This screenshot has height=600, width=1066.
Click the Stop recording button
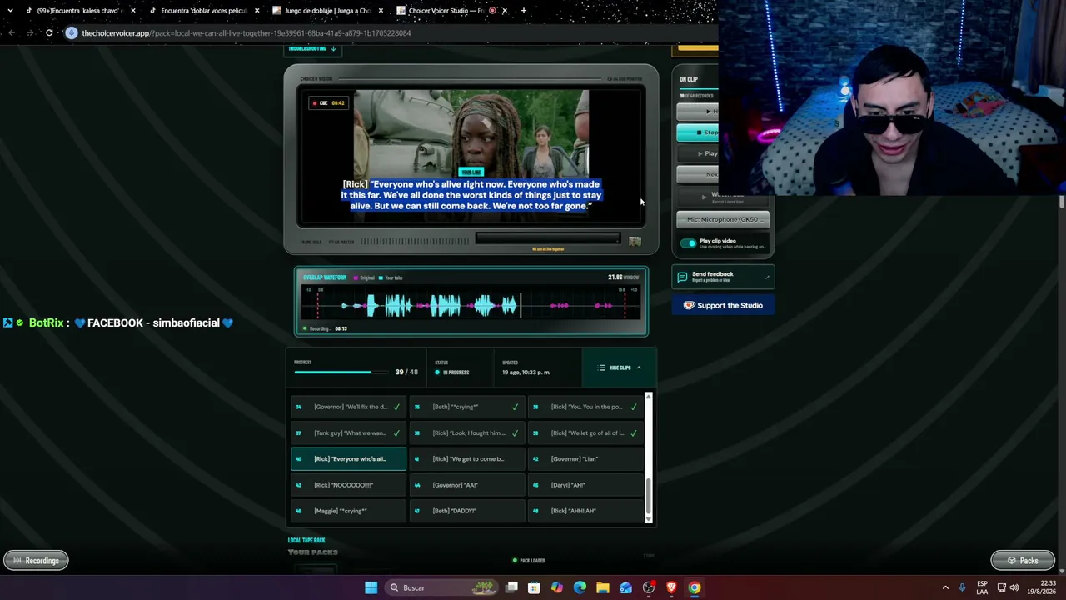pos(698,132)
